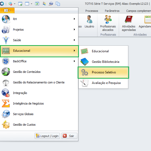Click the RH person globe icon
151x151 pixels.
click(x=6, y=19)
